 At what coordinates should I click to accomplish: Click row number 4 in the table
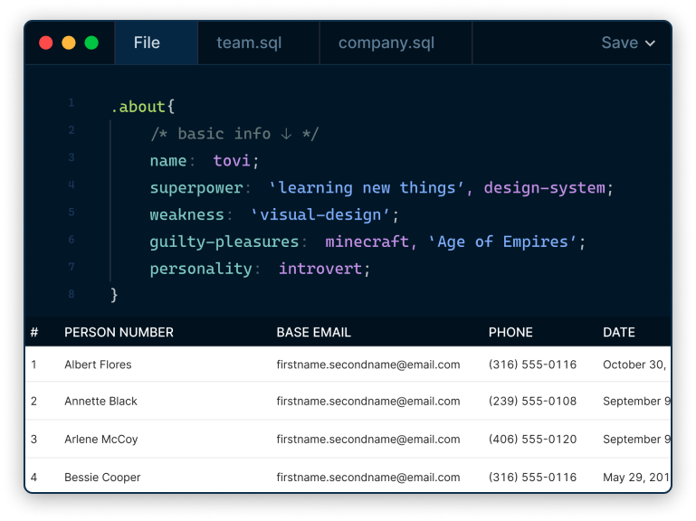(x=33, y=477)
